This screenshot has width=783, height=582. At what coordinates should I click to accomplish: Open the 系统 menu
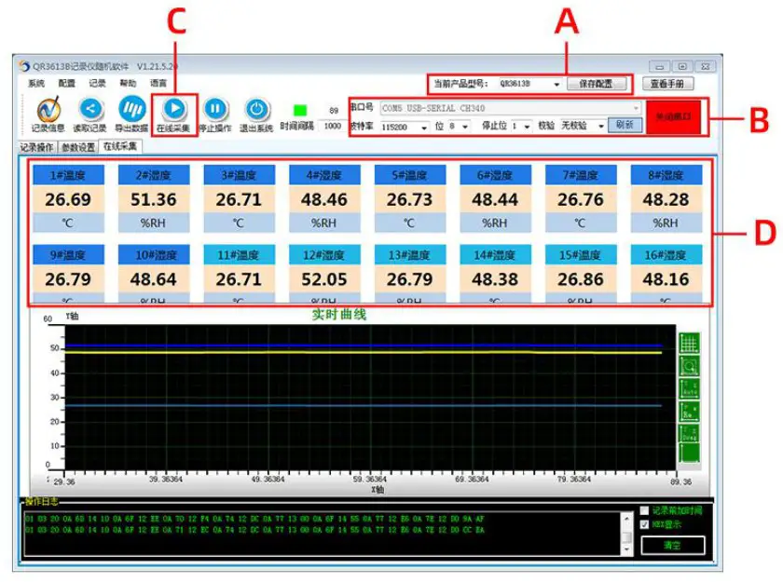pyautogui.click(x=37, y=84)
